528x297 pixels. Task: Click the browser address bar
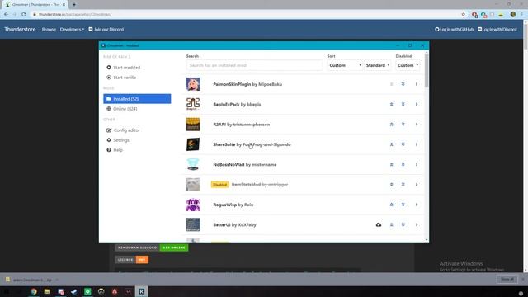[x=246, y=15]
